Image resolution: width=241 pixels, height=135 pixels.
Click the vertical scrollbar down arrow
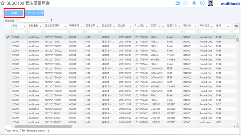coord(237,123)
